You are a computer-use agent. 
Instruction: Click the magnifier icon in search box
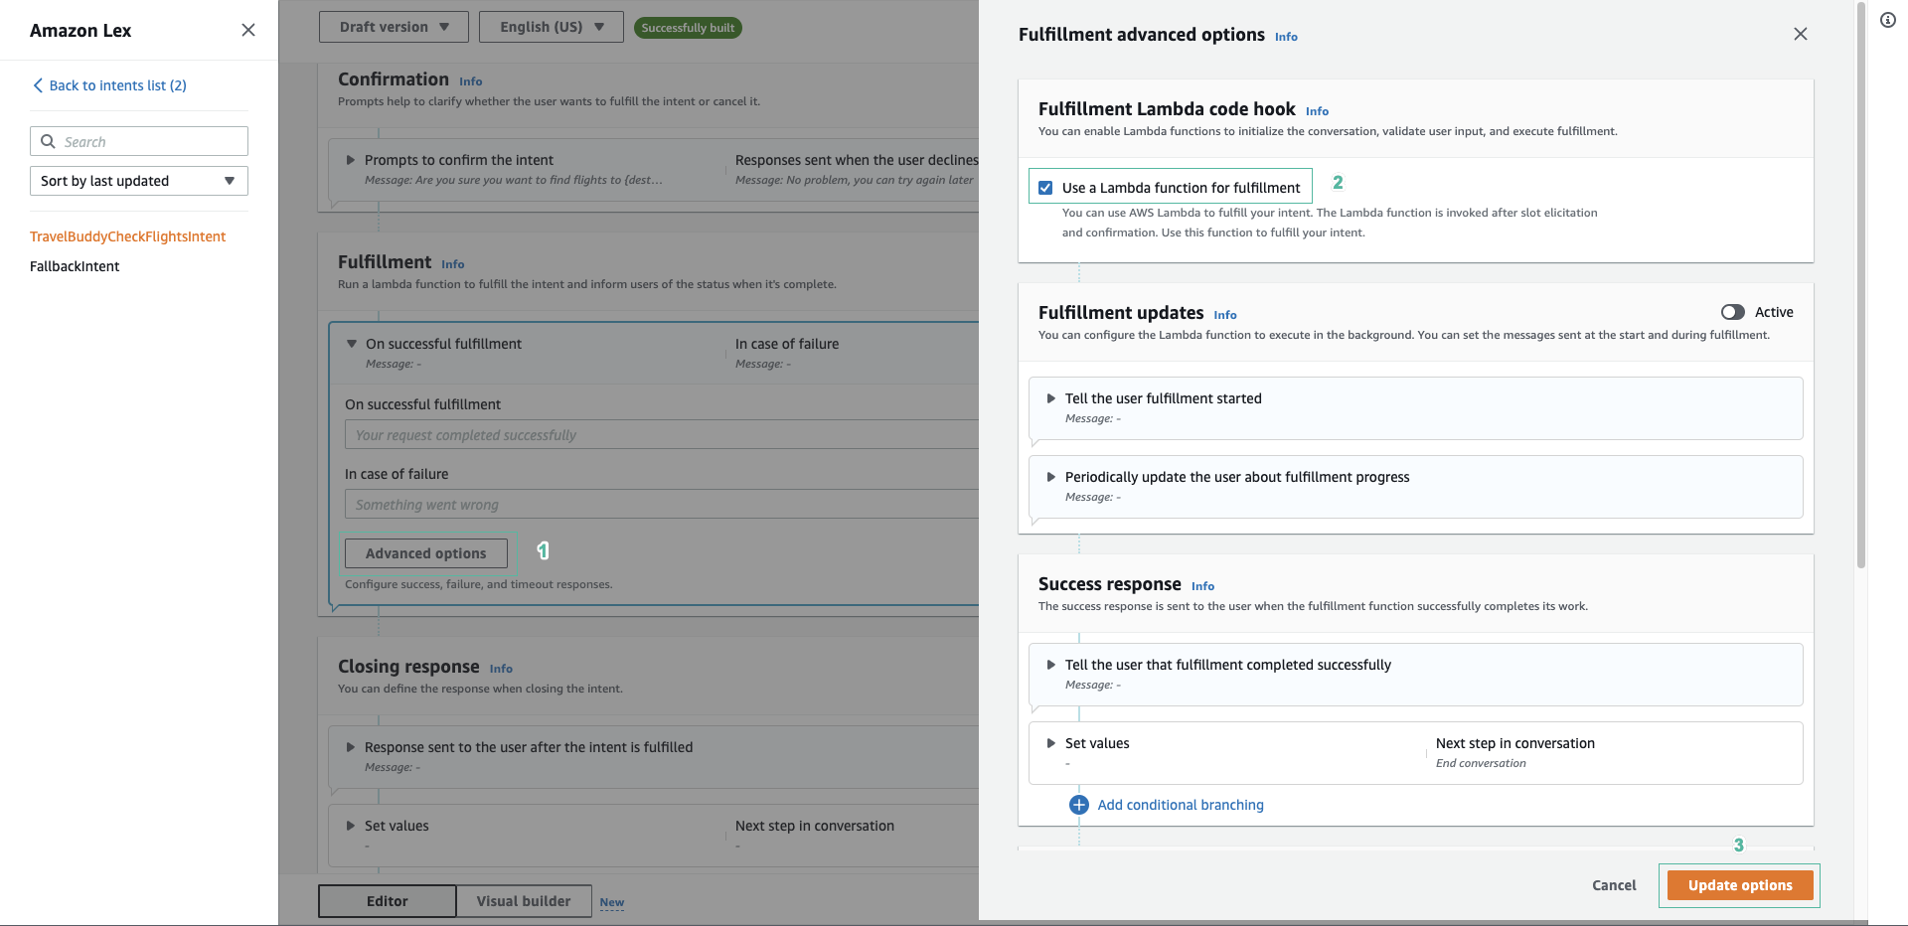click(x=48, y=141)
